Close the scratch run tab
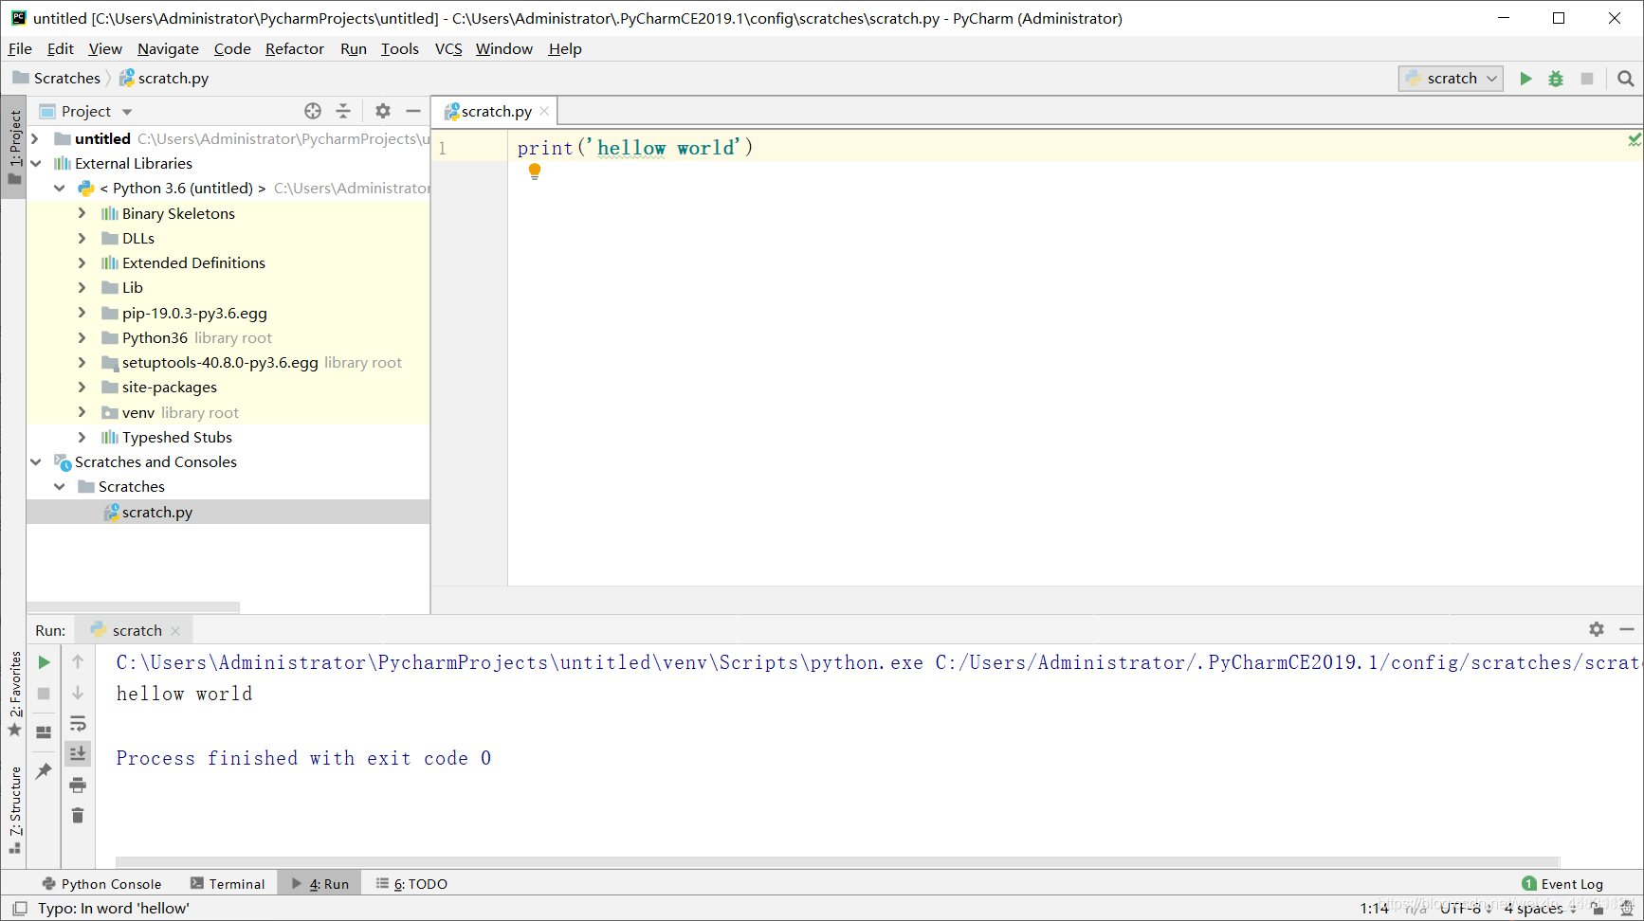Screen dimensions: 1644x921 pyautogui.click(x=175, y=630)
